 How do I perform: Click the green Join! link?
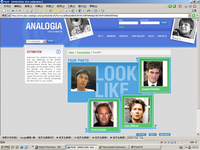[x=121, y=27]
